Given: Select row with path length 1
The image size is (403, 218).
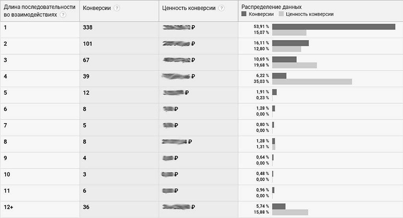Looking at the screenshot, I should (201, 30).
